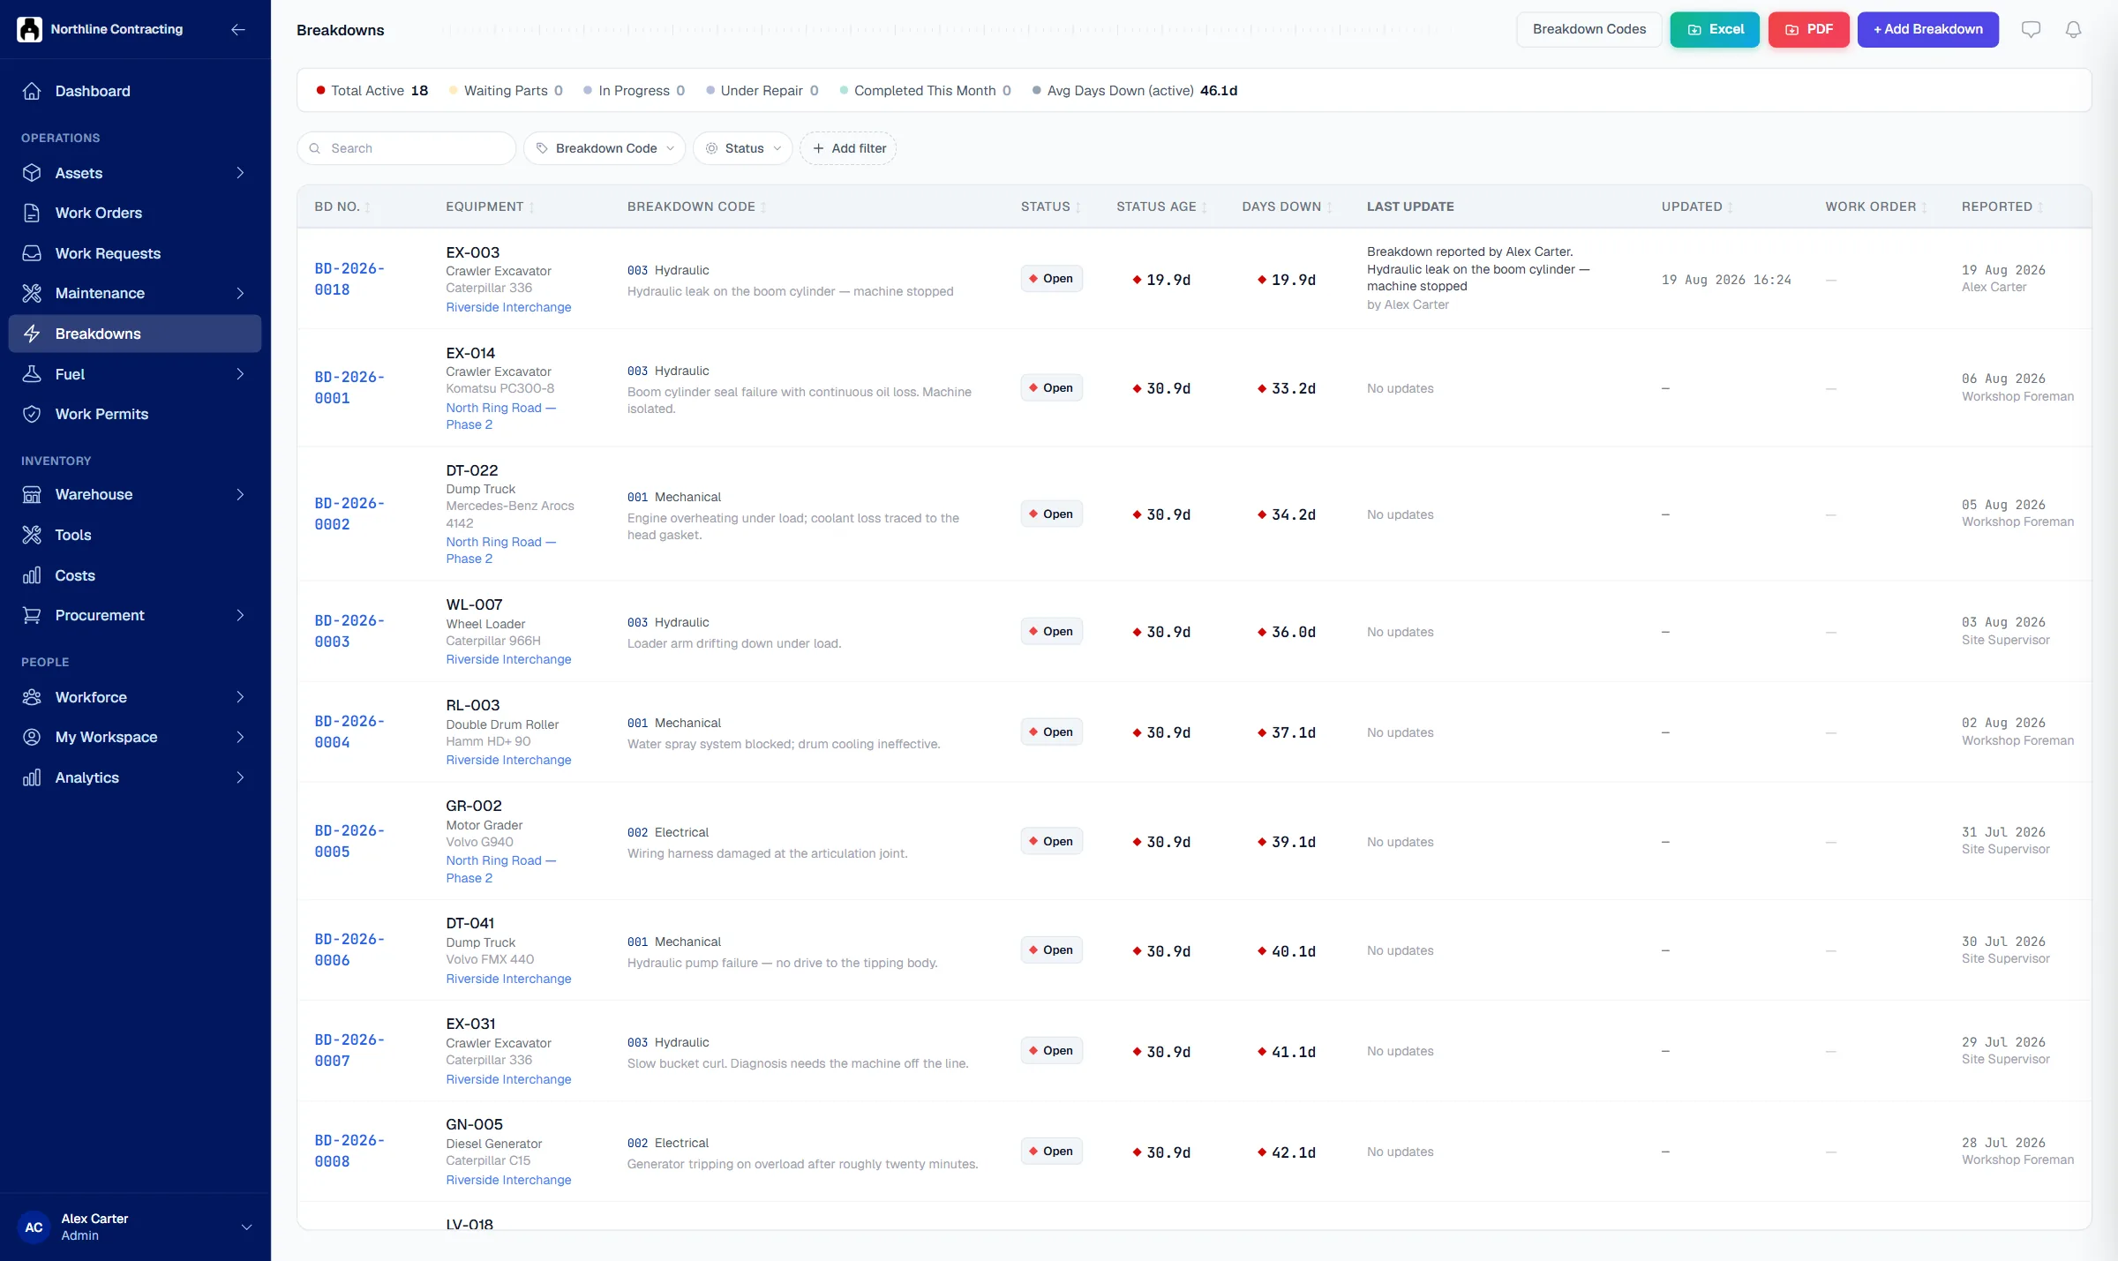Expand the Procurement submenu chevron
The height and width of the screenshot is (1261, 2118).
240,615
